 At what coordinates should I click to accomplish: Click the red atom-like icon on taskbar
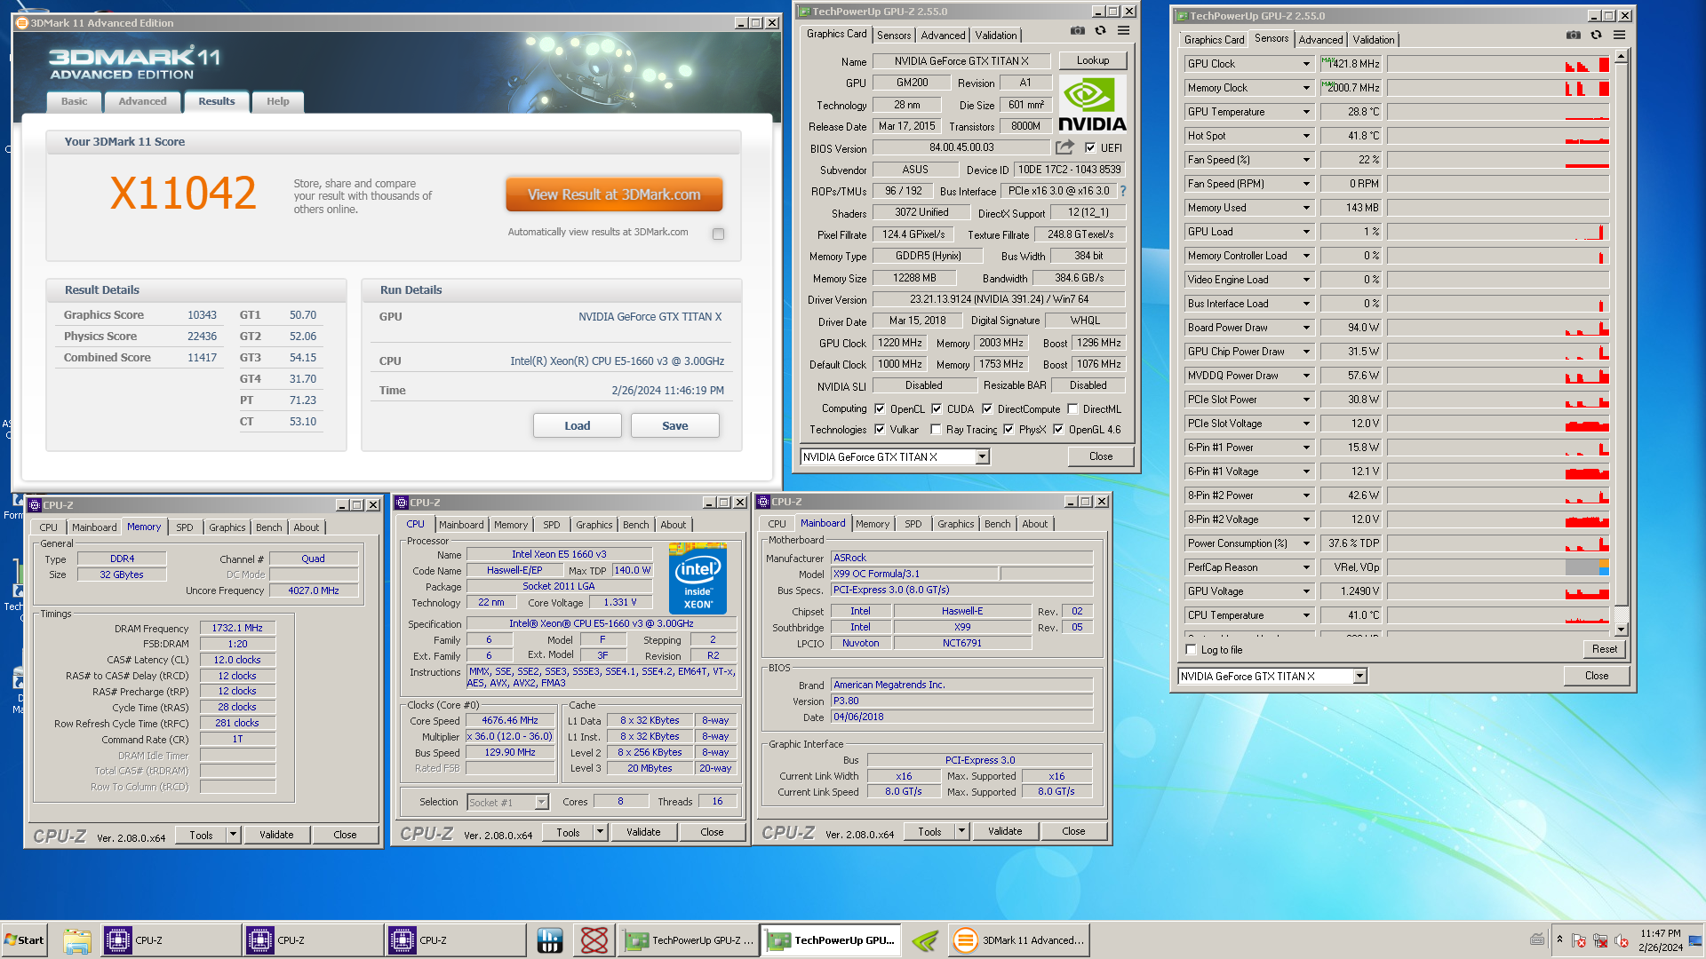pyautogui.click(x=594, y=940)
